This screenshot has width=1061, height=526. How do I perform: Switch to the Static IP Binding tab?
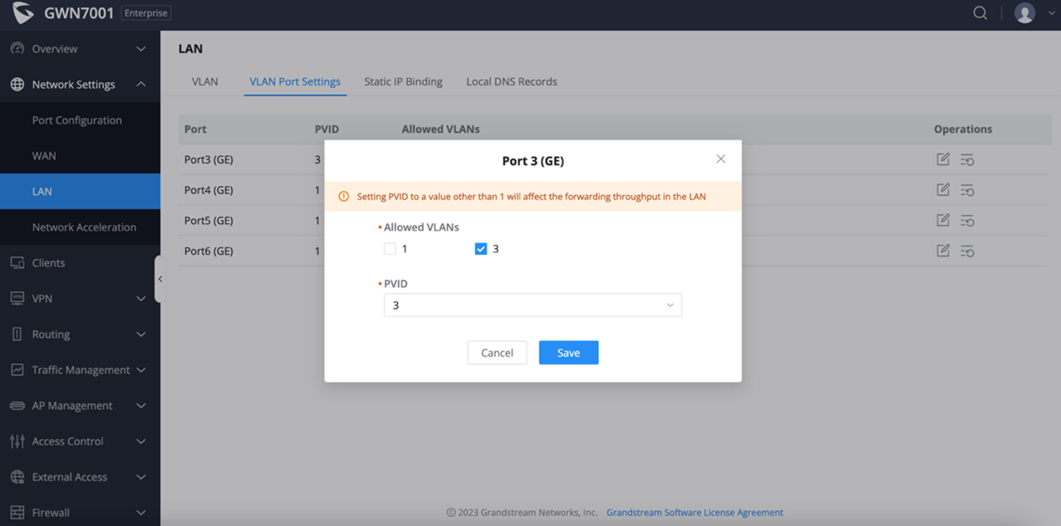tap(403, 82)
